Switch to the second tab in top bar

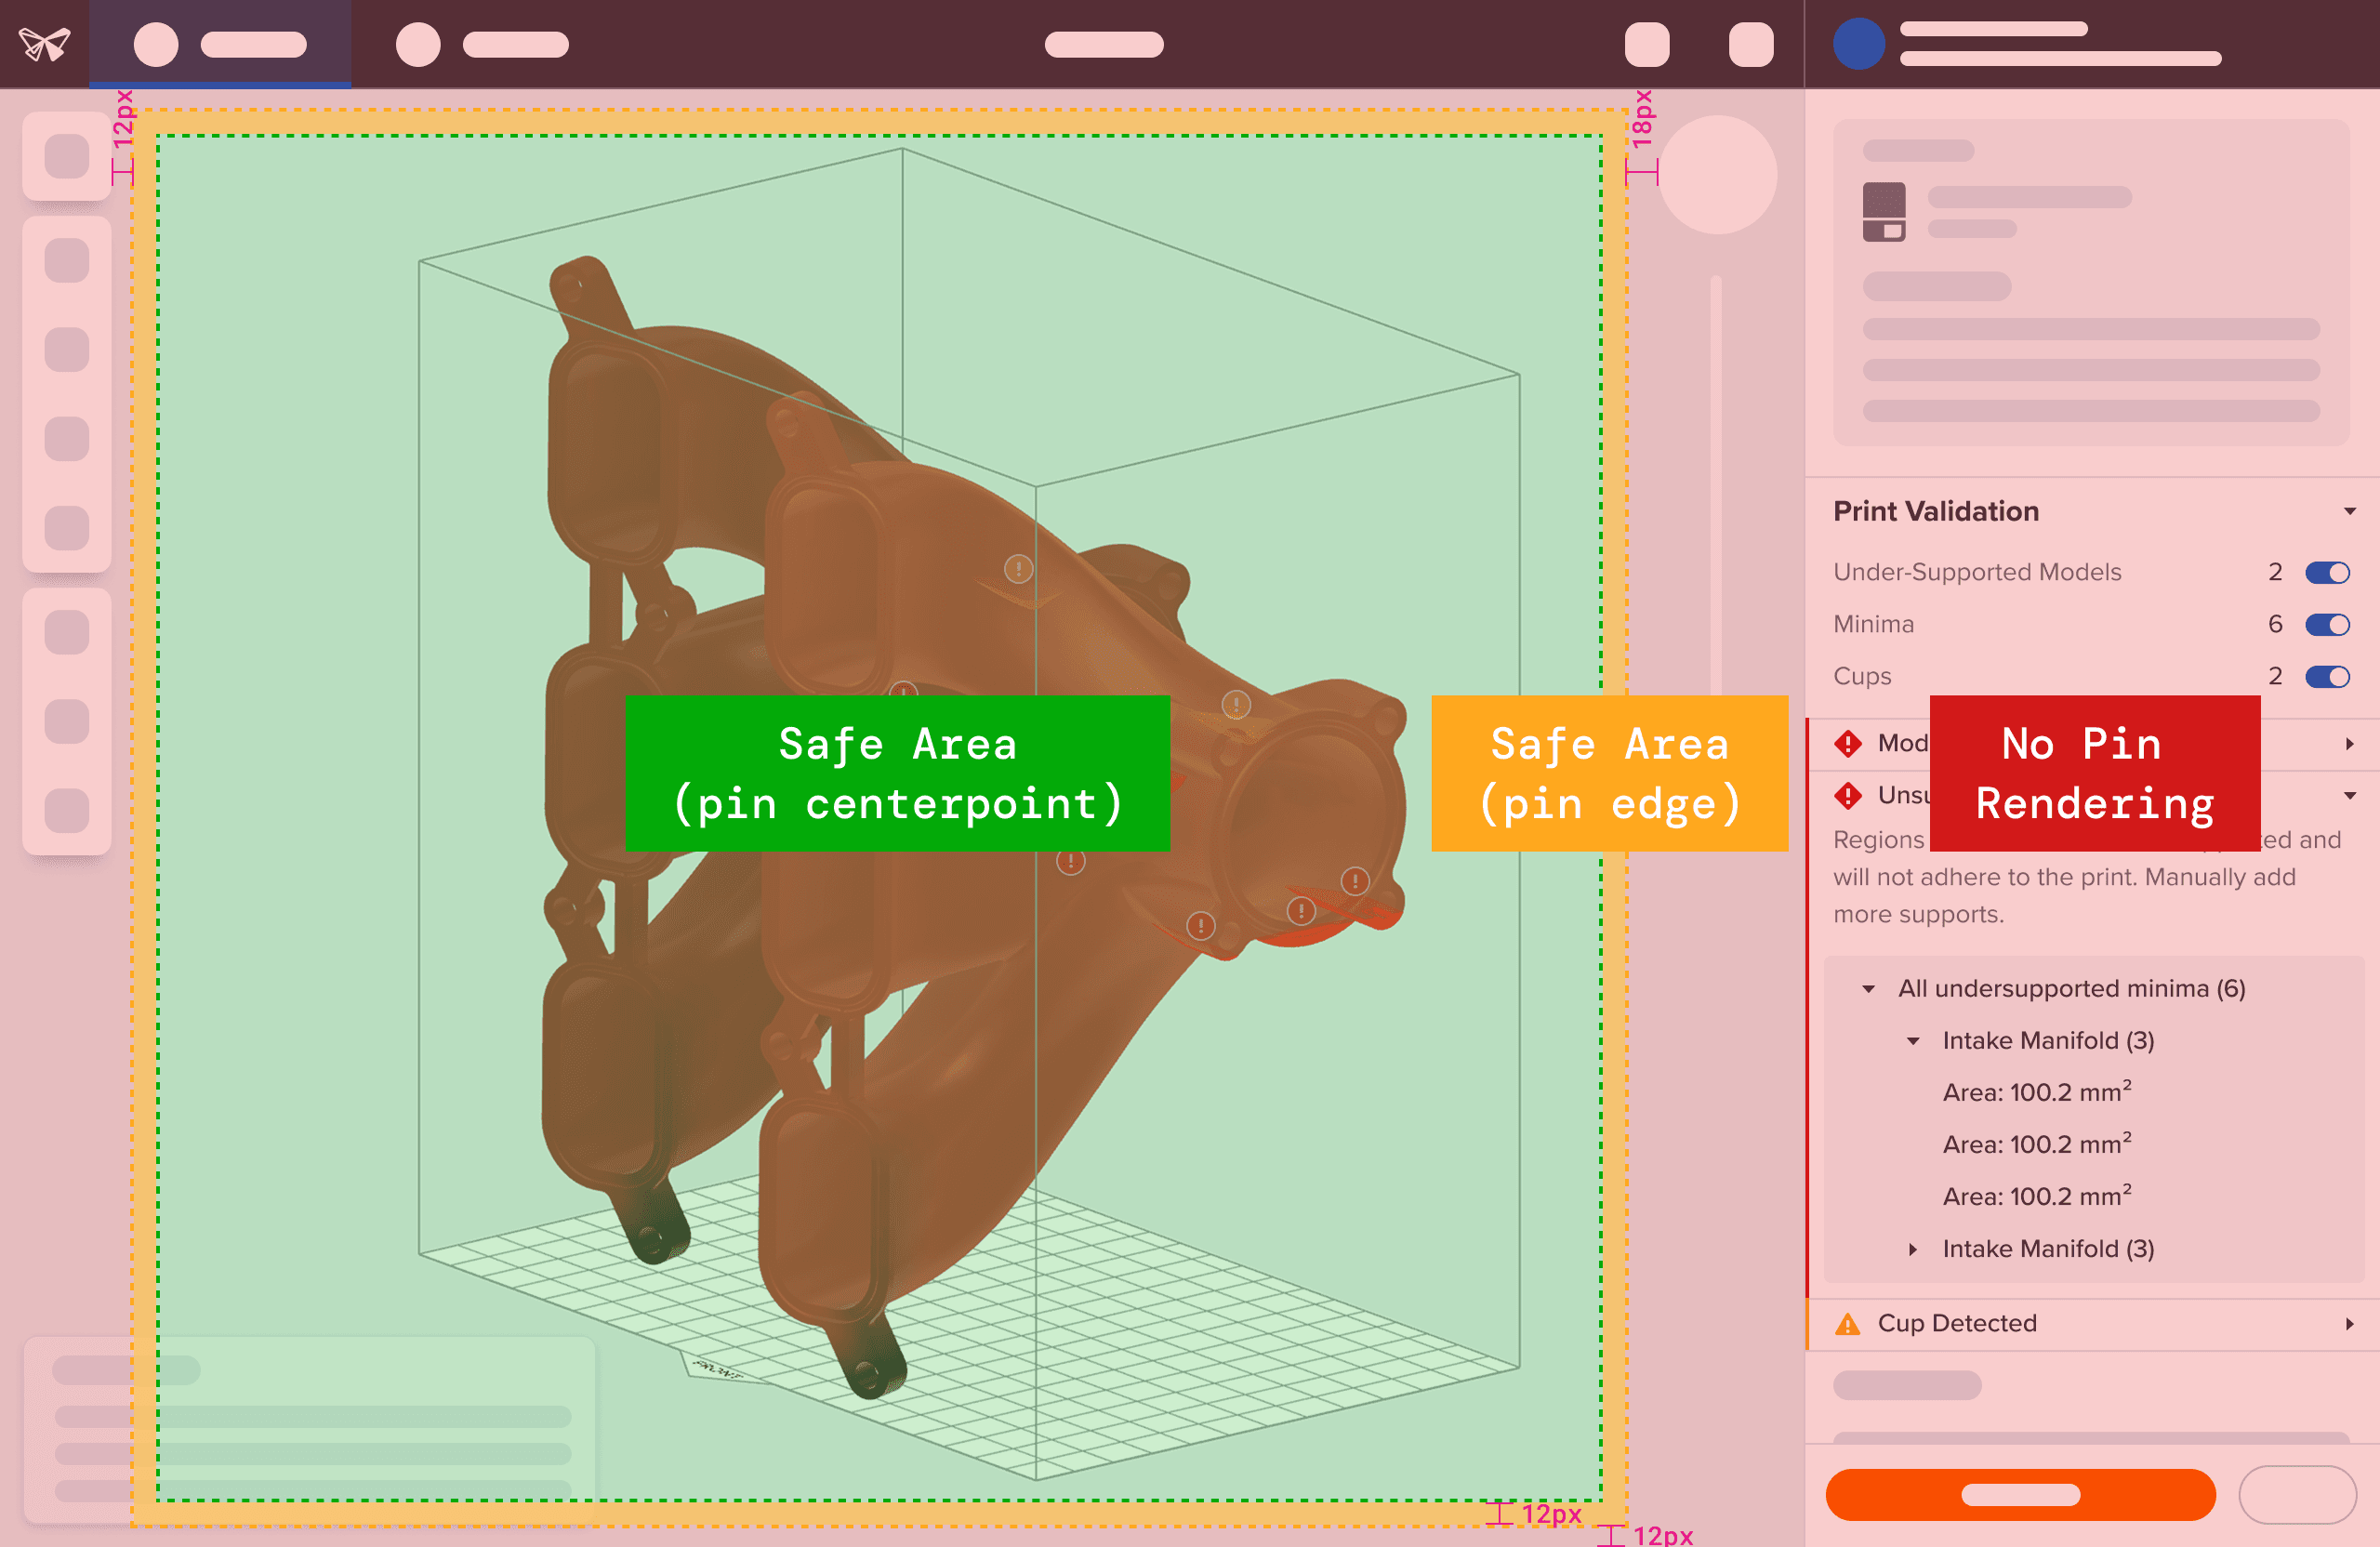[x=482, y=44]
